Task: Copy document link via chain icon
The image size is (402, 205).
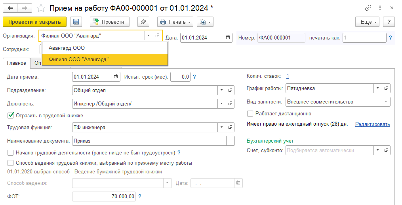Action: pos(368,8)
